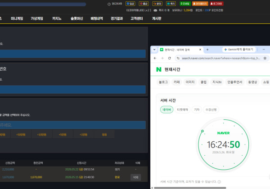Open the 출금 withdrawal button in site header
Image resolution: width=270 pixels, height=189 pixels.
144,4
